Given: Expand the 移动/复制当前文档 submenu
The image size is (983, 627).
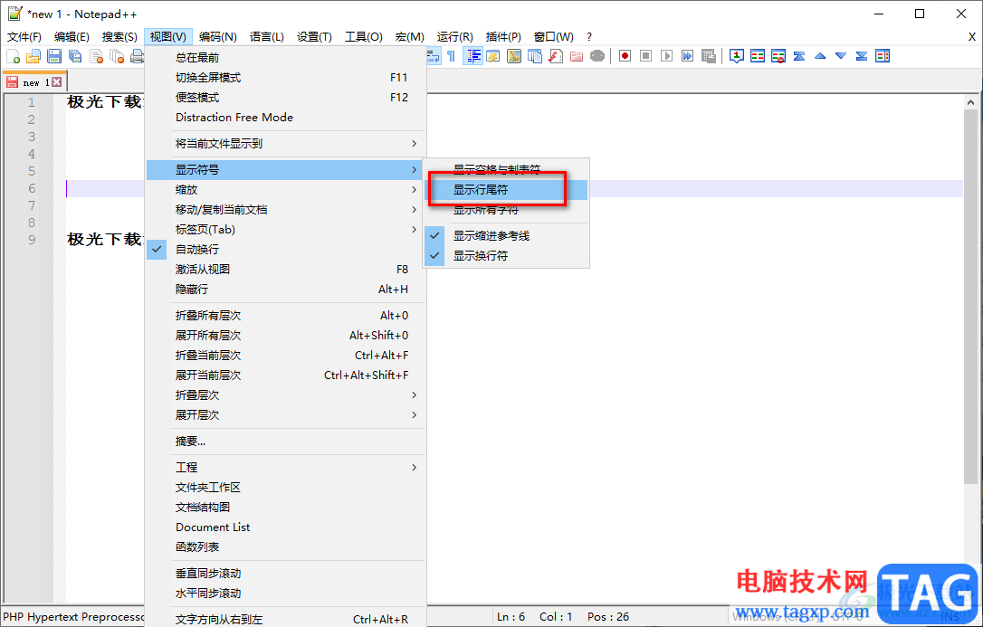Looking at the screenshot, I should coord(285,210).
